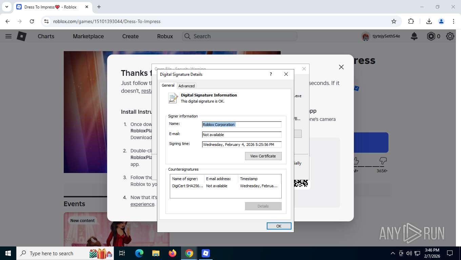Select the DigiCert SHA256 countersignature row

[225, 186]
